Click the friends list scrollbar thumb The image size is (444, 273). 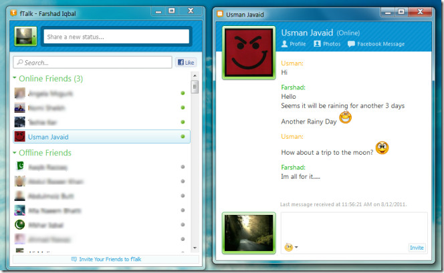195,87
